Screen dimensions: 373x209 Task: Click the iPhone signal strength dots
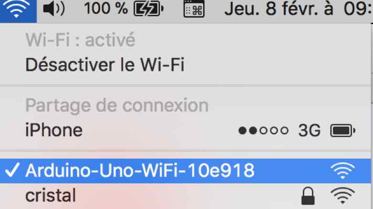263,131
